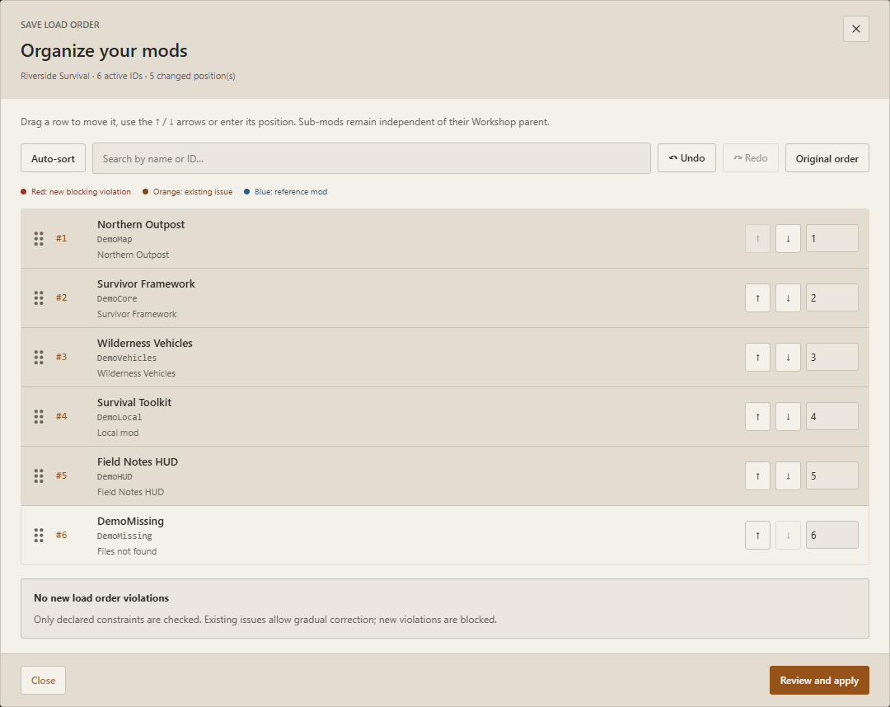Grab the drag handle for Survivor Framework
The image size is (890, 707).
click(x=39, y=298)
